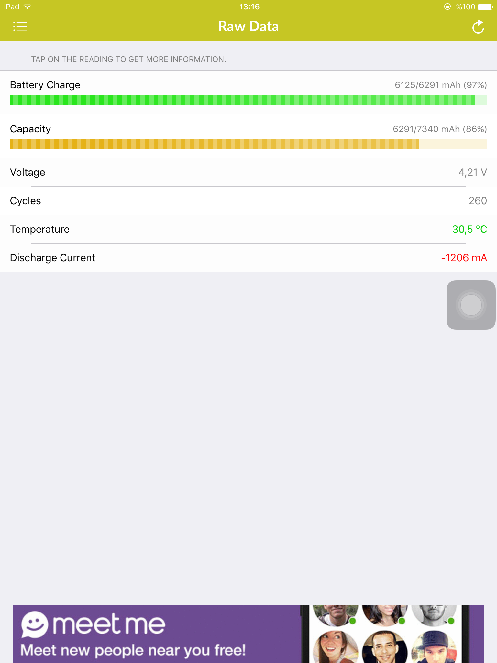
Task: Tap the MeetMe smiley logo
Action: 35,624
